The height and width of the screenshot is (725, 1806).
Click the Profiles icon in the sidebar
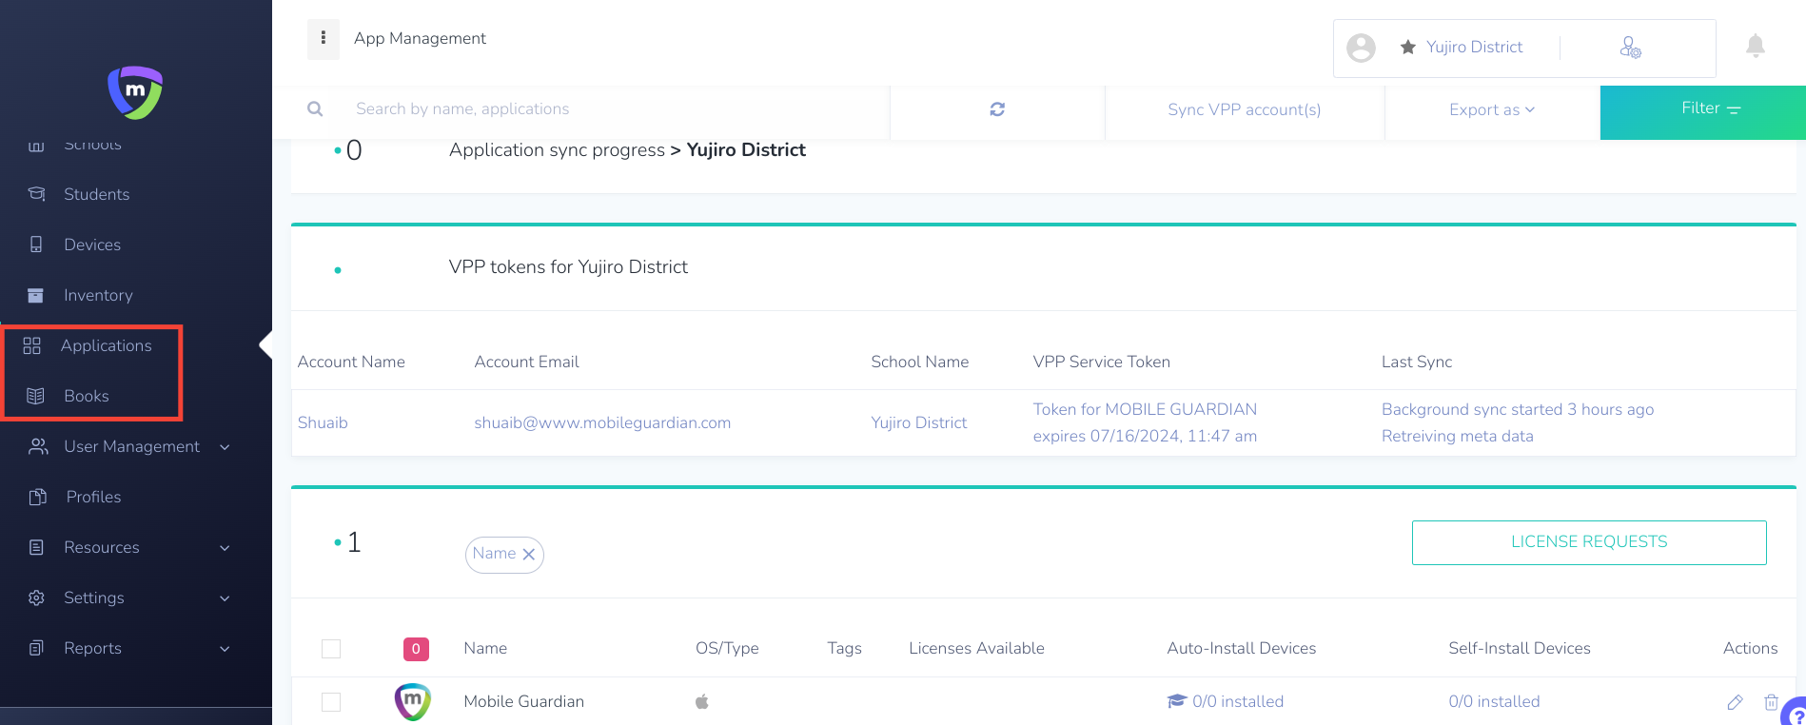(38, 497)
